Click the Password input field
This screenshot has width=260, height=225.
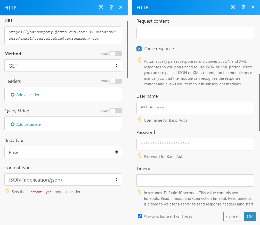point(195,144)
